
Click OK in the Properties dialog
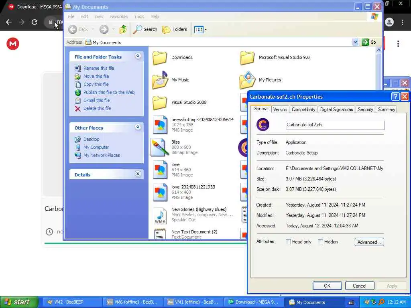[x=327, y=286]
